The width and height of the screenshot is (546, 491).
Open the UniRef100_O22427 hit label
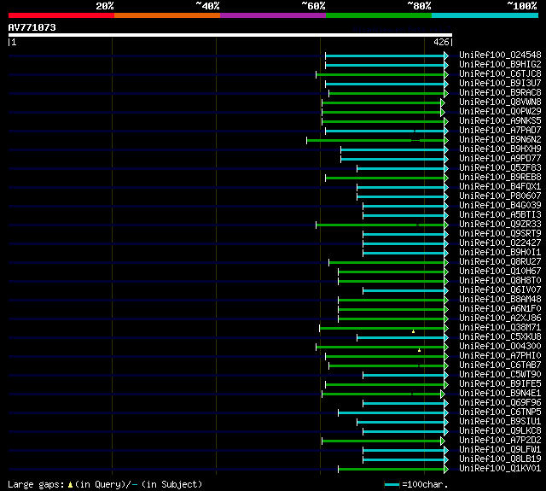click(500, 243)
